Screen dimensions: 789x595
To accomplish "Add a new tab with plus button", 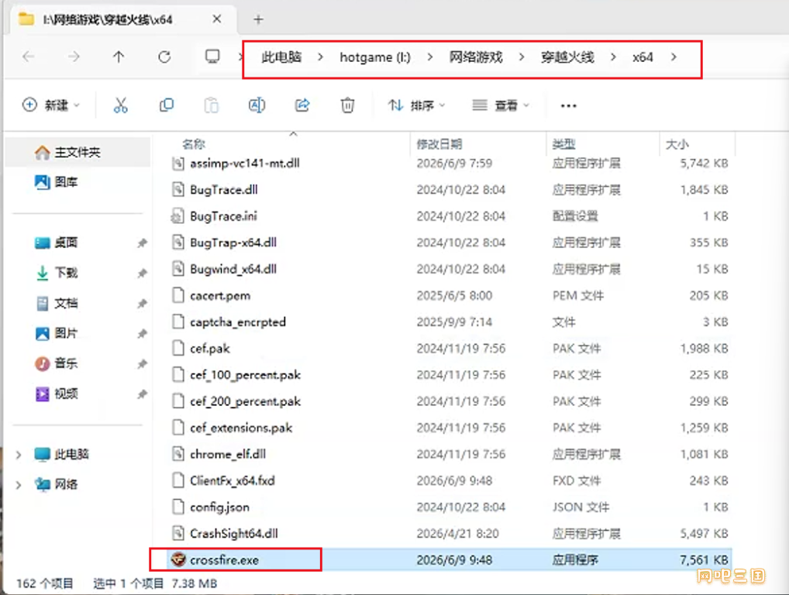I will 258,19.
